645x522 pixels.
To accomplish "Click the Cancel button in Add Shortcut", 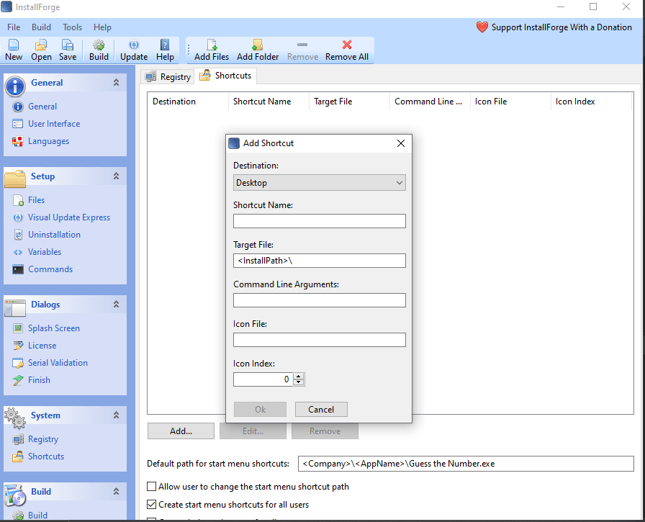I will [321, 409].
